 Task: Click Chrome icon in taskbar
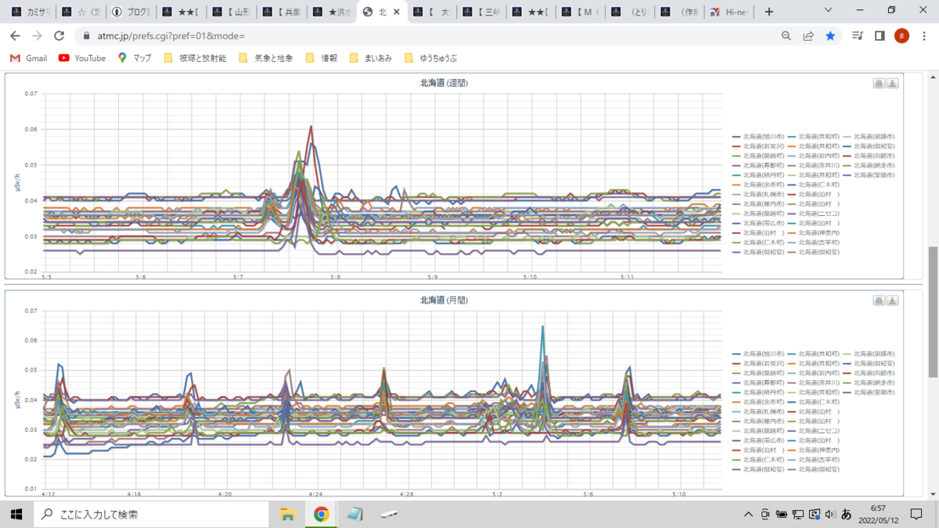(321, 514)
